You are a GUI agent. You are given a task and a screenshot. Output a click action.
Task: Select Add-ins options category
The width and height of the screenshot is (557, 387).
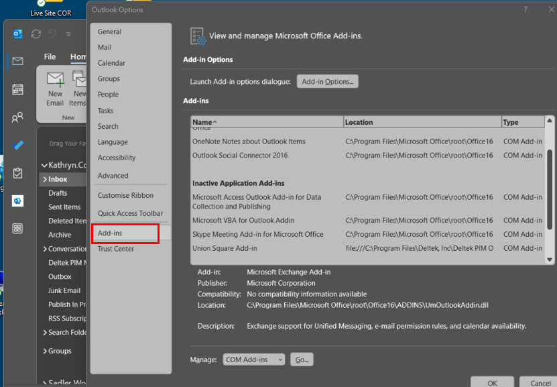[131, 233]
